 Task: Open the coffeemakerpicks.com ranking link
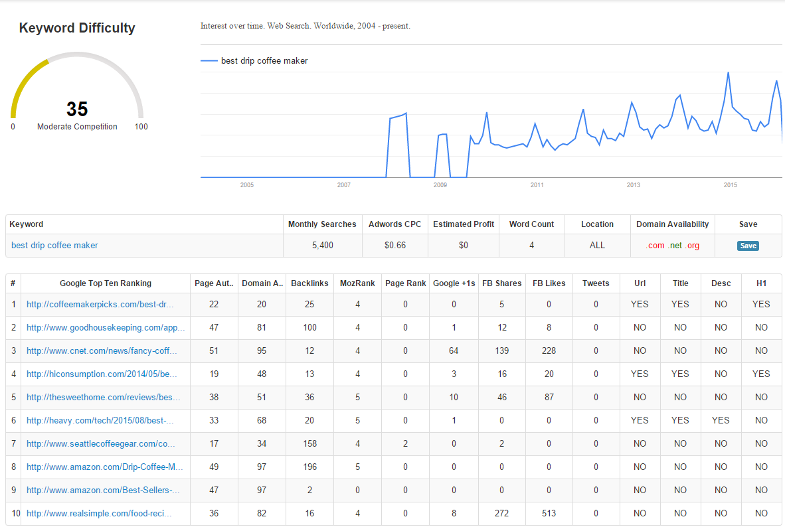[100, 304]
